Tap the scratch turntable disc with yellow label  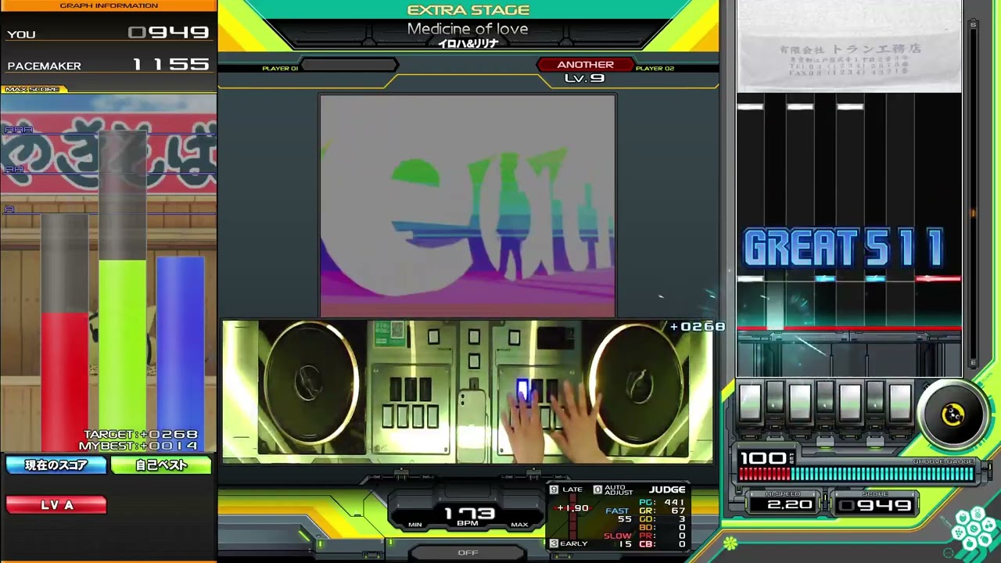(953, 415)
